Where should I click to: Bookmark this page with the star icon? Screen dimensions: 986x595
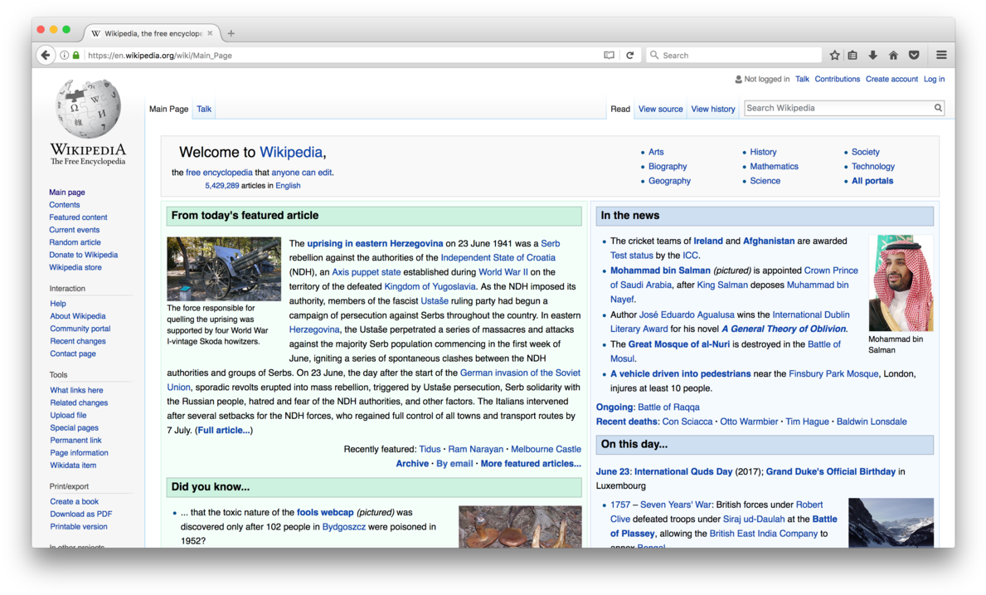coord(834,56)
